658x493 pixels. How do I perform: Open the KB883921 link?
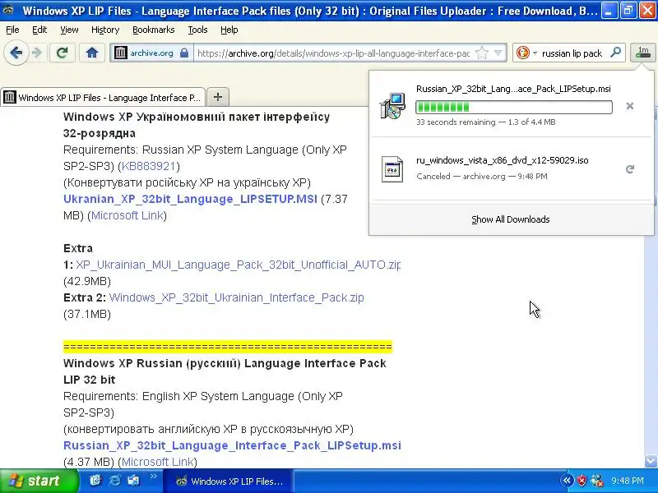click(149, 166)
